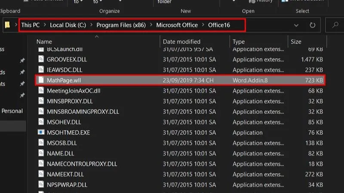Expand the chevron after Microsoft Office breadcrumb

(x=203, y=25)
